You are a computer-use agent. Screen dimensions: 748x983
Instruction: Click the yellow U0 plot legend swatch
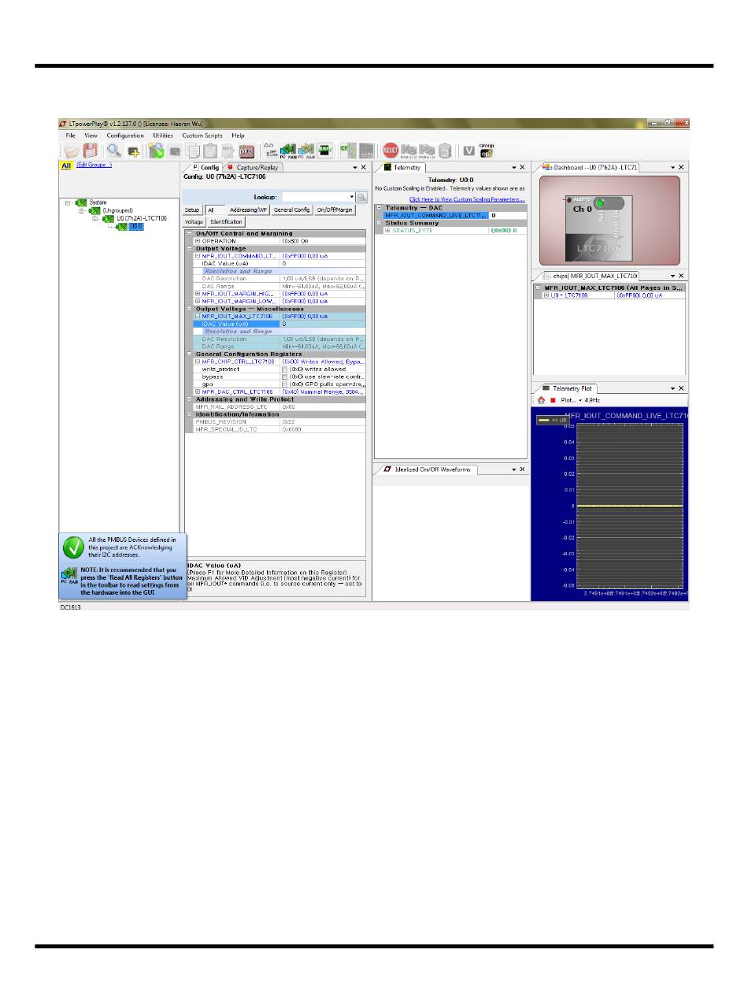[545, 421]
